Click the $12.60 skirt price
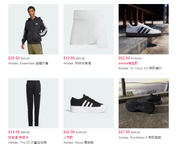The width and height of the screenshot is (179, 150). click(69, 58)
